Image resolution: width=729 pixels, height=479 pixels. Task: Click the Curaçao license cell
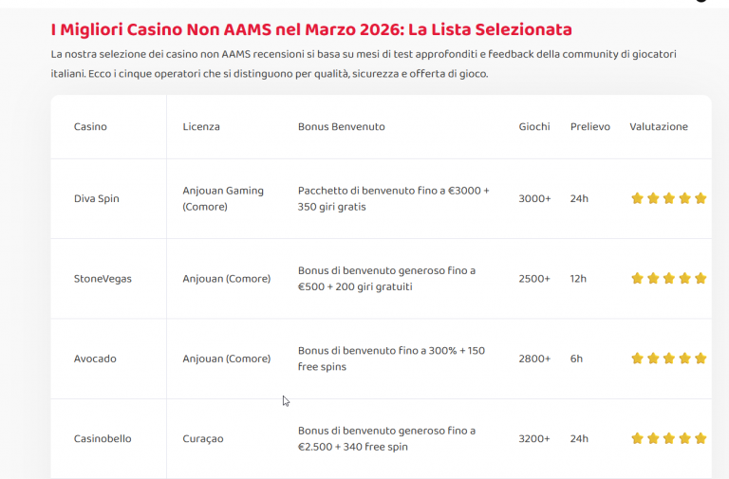click(203, 438)
